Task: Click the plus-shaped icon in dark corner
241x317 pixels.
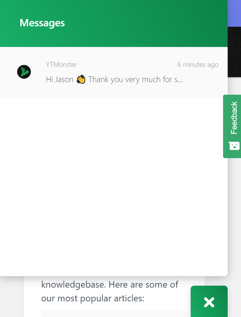Action: pyautogui.click(x=235, y=46)
